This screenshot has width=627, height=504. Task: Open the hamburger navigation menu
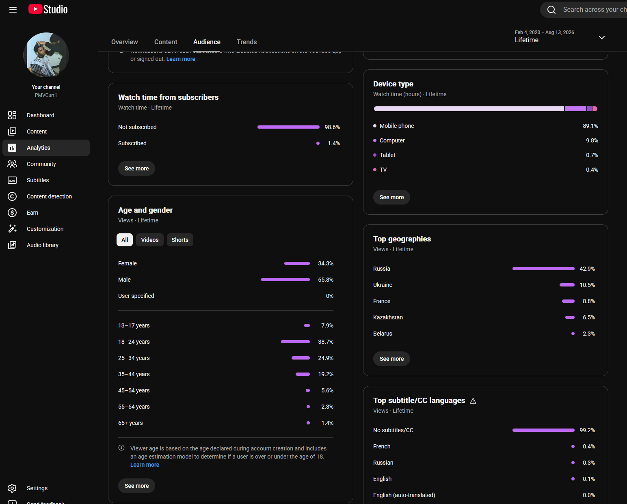13,10
